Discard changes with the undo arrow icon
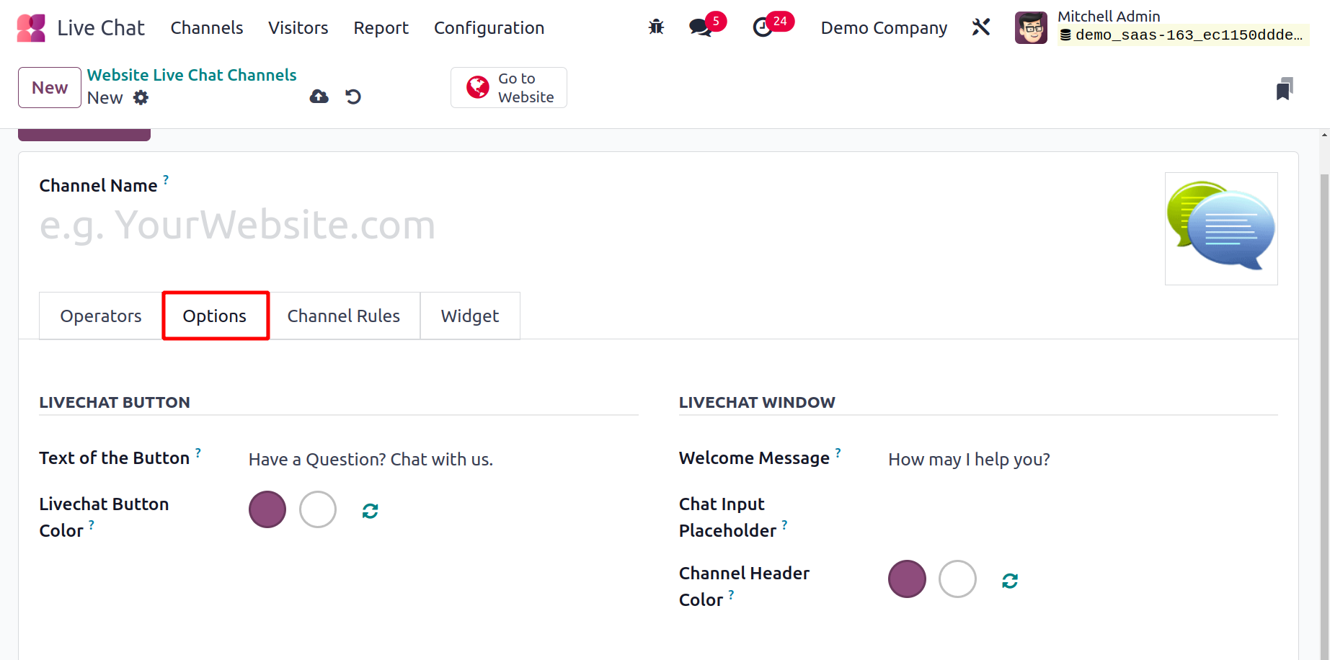 pos(353,97)
